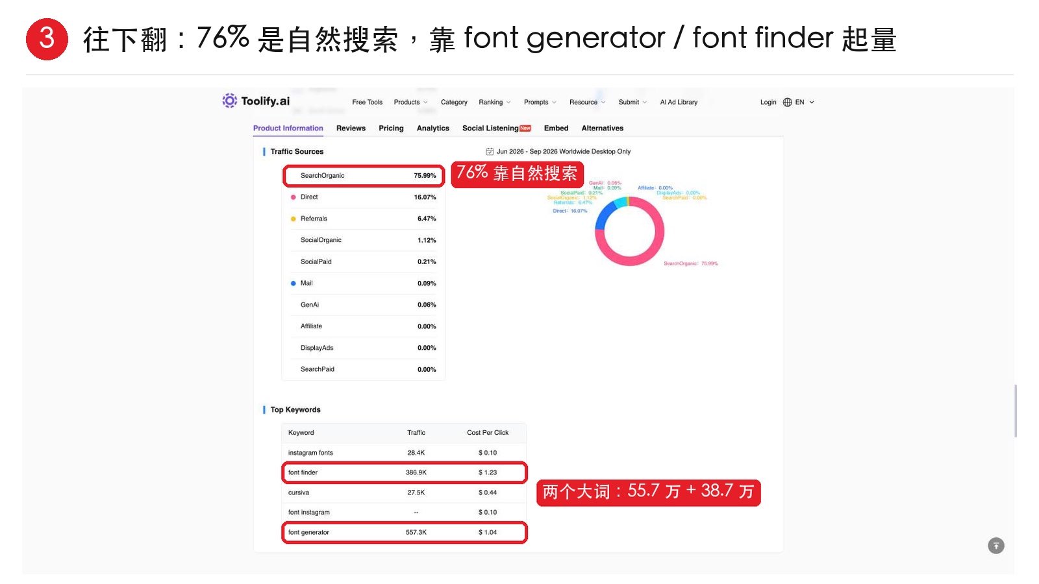The image size is (1039, 584).
Task: Click the Cost Per Click column header
Action: tap(488, 433)
